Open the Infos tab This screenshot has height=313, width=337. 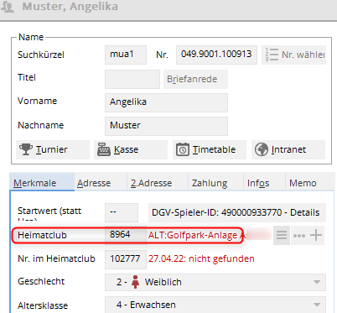point(258,183)
